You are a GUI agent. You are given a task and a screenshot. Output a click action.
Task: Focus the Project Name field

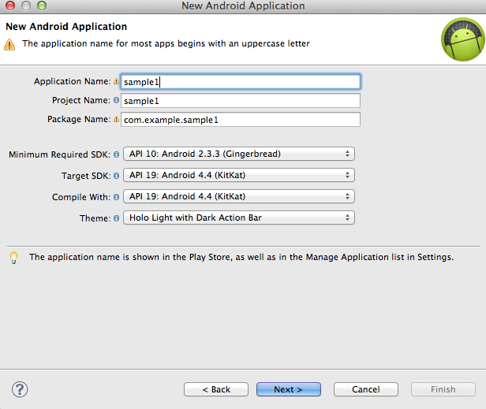(241, 101)
